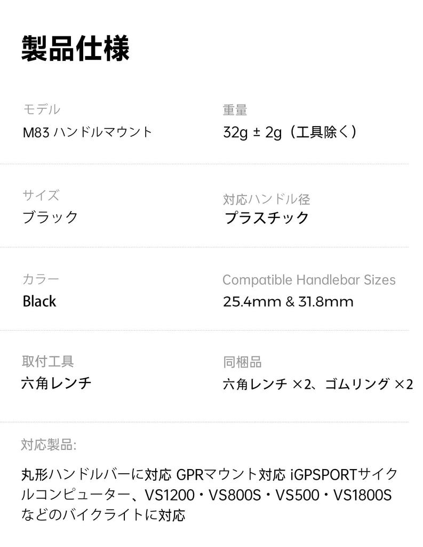Click the 25.4mm & 31.8mm value

(x=288, y=302)
